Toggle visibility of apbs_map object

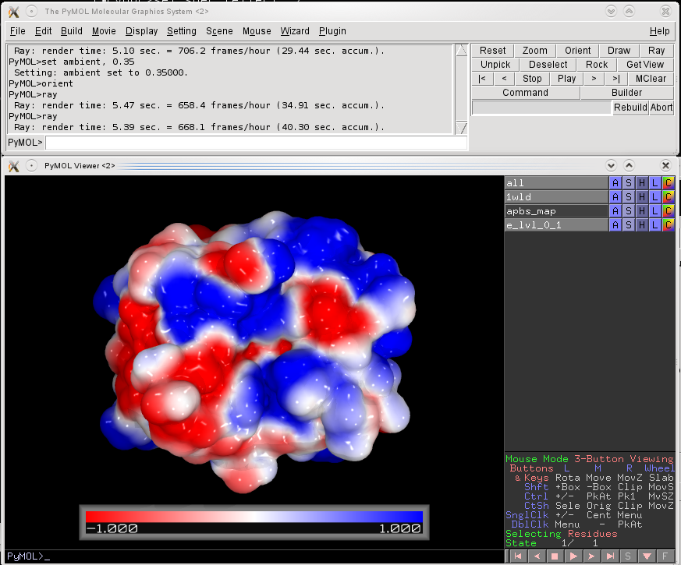pyautogui.click(x=556, y=211)
